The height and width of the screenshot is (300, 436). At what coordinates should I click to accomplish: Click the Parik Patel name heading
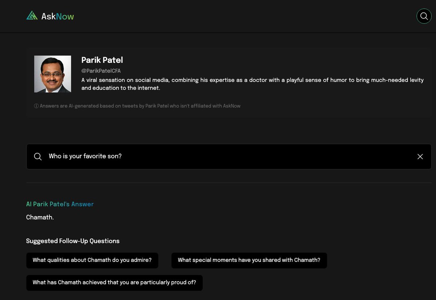pyautogui.click(x=102, y=60)
